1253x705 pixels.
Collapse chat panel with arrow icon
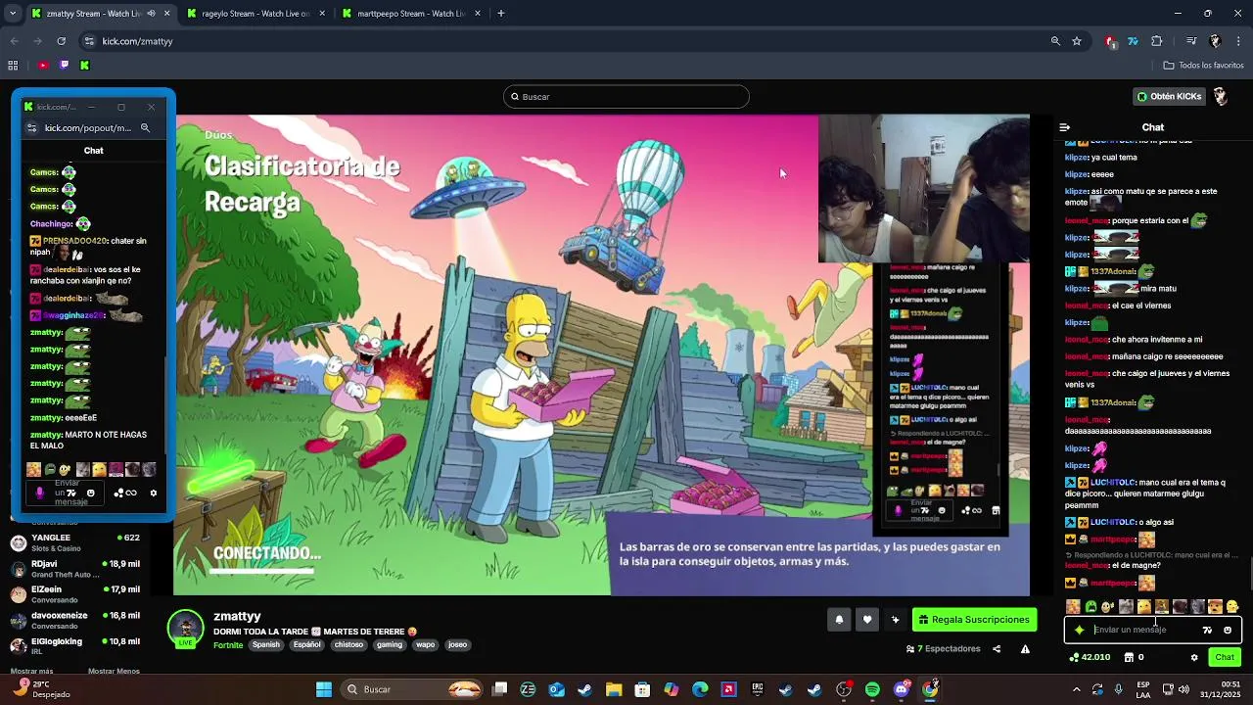pyautogui.click(x=1065, y=127)
